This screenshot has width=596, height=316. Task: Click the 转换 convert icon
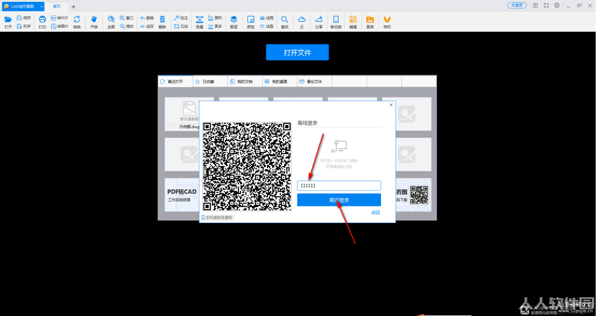pos(77,22)
